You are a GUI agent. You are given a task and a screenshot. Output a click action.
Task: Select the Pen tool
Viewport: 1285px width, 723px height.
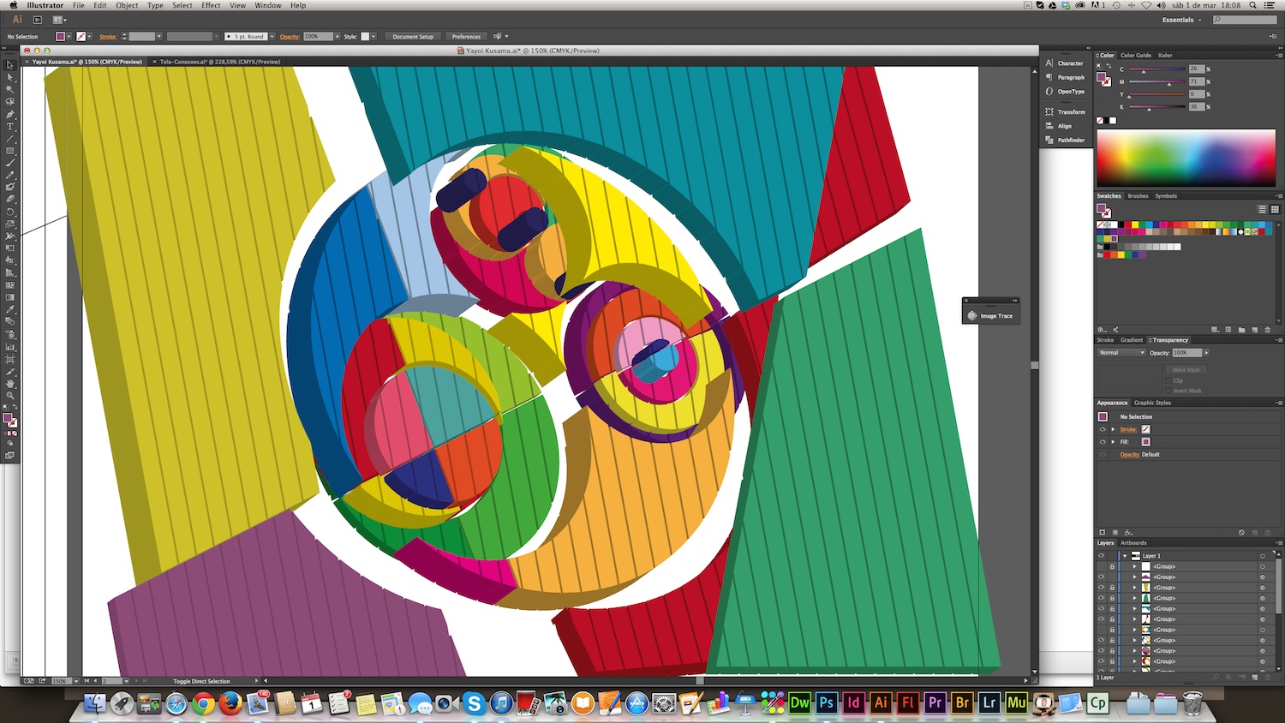pos(10,115)
